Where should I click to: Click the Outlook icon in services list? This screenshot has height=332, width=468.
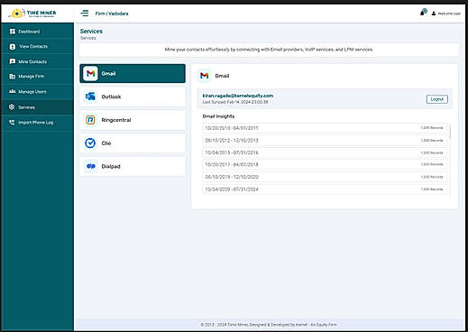pyautogui.click(x=90, y=97)
